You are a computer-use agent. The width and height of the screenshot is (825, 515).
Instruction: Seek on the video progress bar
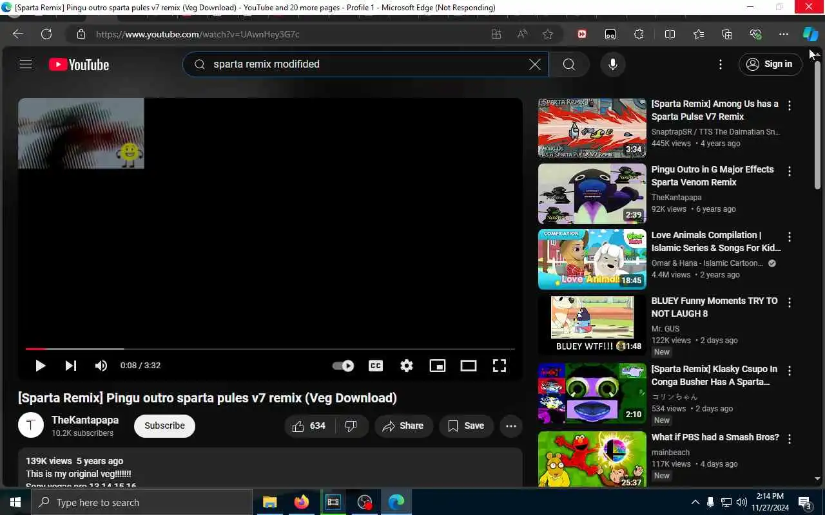[x=270, y=349]
